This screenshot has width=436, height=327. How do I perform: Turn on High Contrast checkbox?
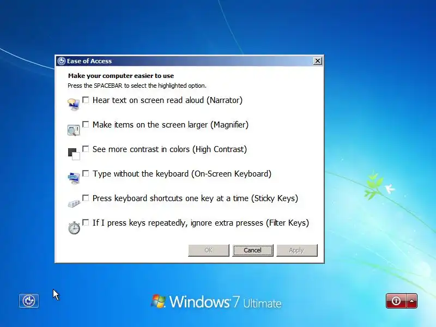[86, 149]
